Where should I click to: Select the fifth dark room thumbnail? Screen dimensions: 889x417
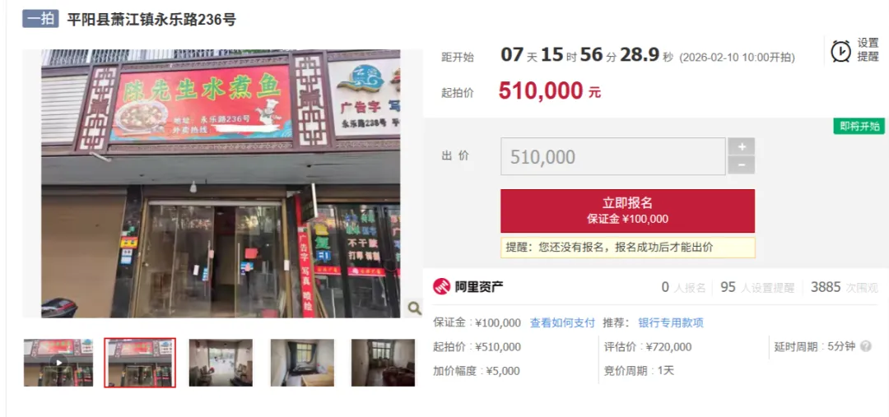(383, 363)
